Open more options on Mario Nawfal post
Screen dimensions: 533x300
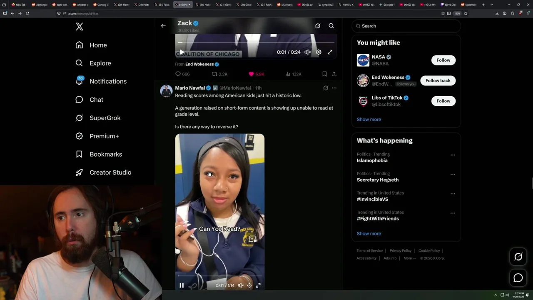[334, 88]
